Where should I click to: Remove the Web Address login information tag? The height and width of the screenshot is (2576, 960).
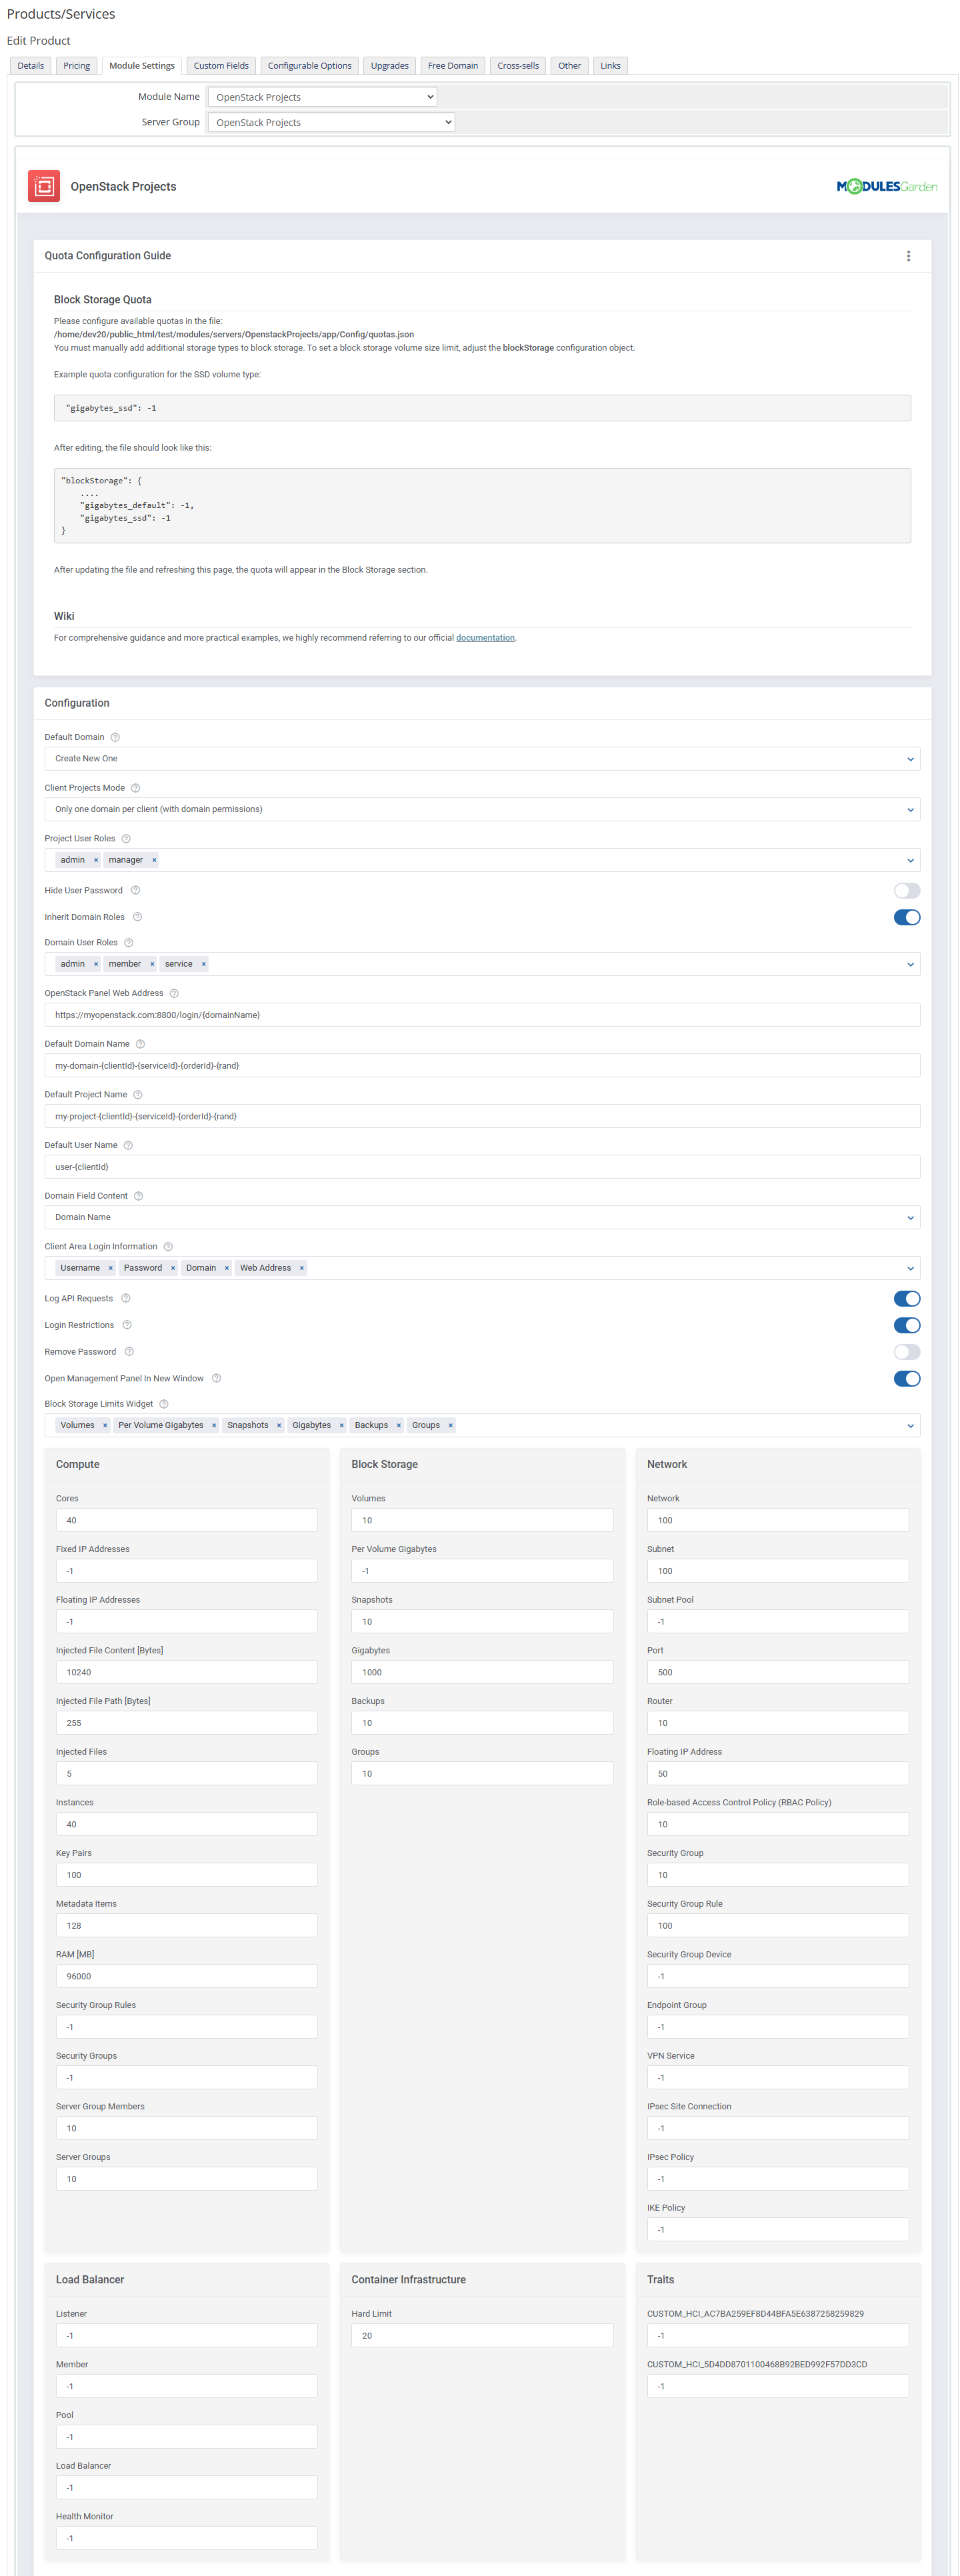point(302,1268)
